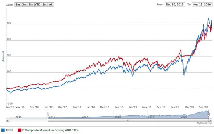Click the right navigator handle
Screen dimensions: 214x134
pyautogui.click(x=209, y=114)
